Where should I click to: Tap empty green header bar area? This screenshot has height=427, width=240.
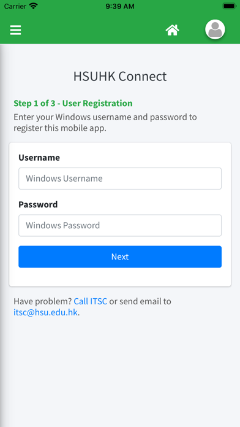click(92, 30)
